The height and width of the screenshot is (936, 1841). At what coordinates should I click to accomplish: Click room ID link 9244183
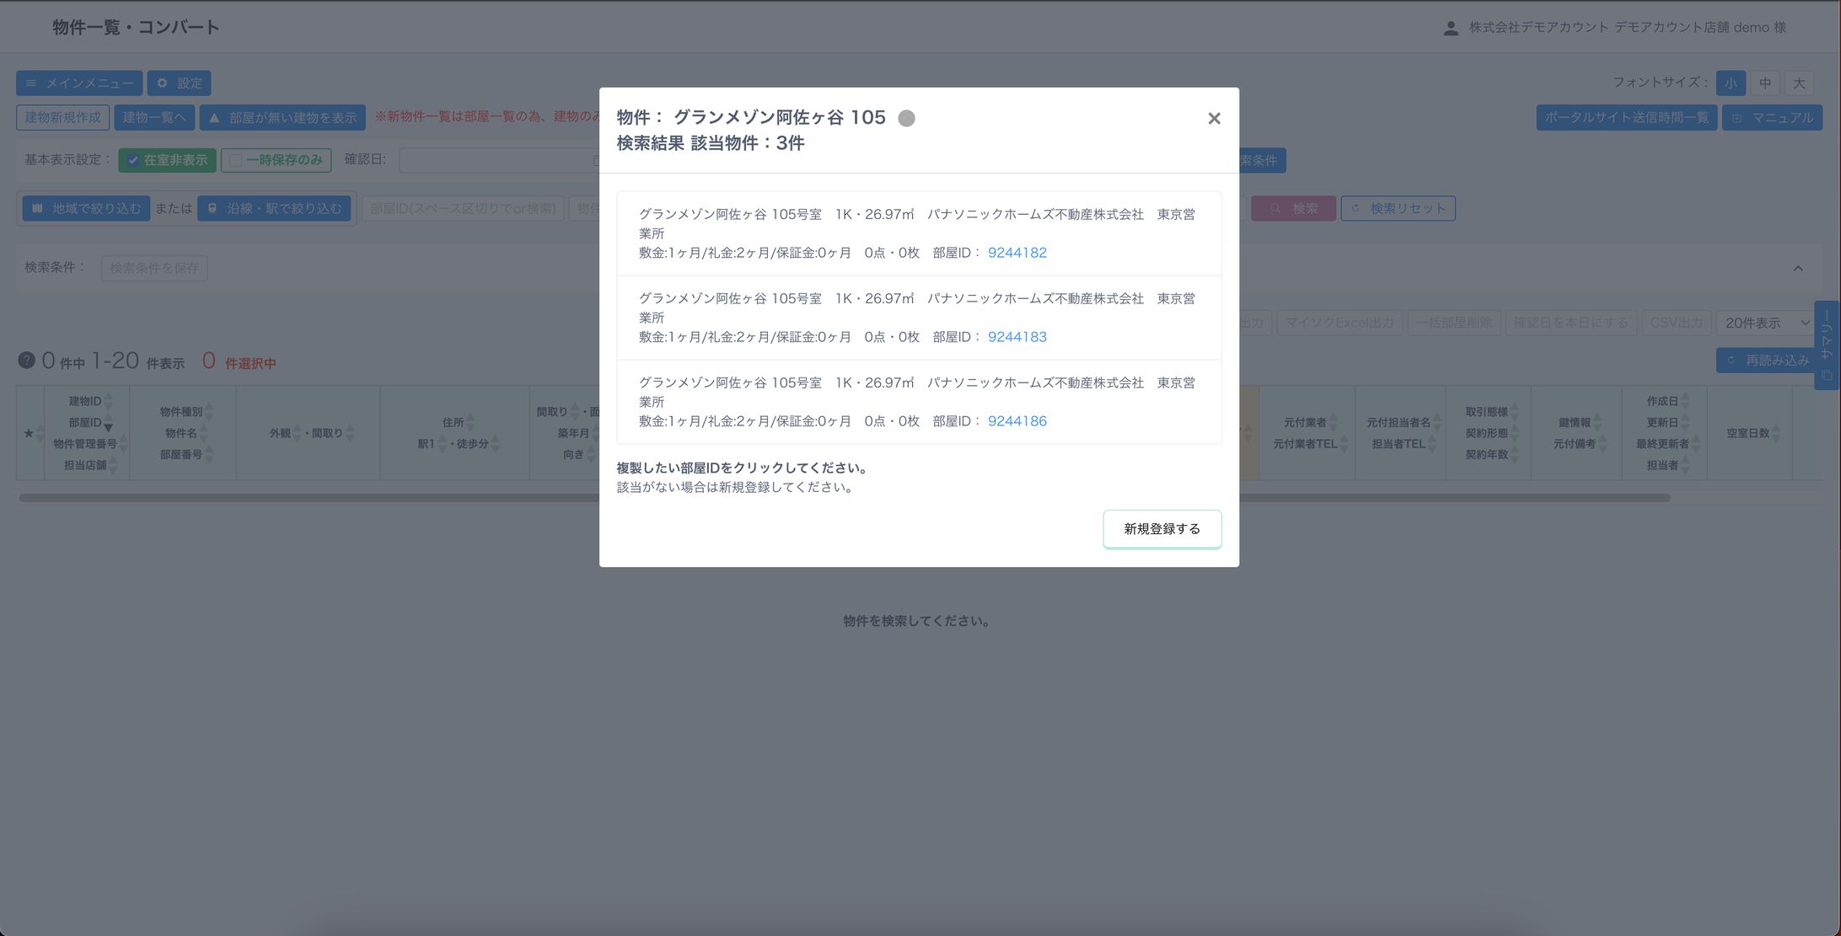click(x=1017, y=337)
